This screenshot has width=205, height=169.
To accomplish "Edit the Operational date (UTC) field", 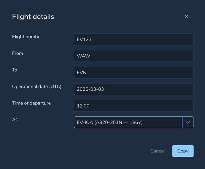I will click(133, 89).
